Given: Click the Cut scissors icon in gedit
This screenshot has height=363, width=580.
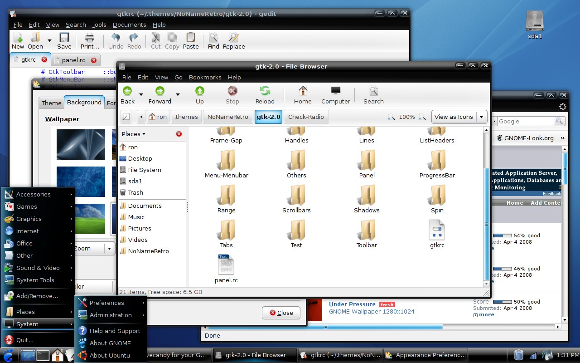Looking at the screenshot, I should (155, 37).
